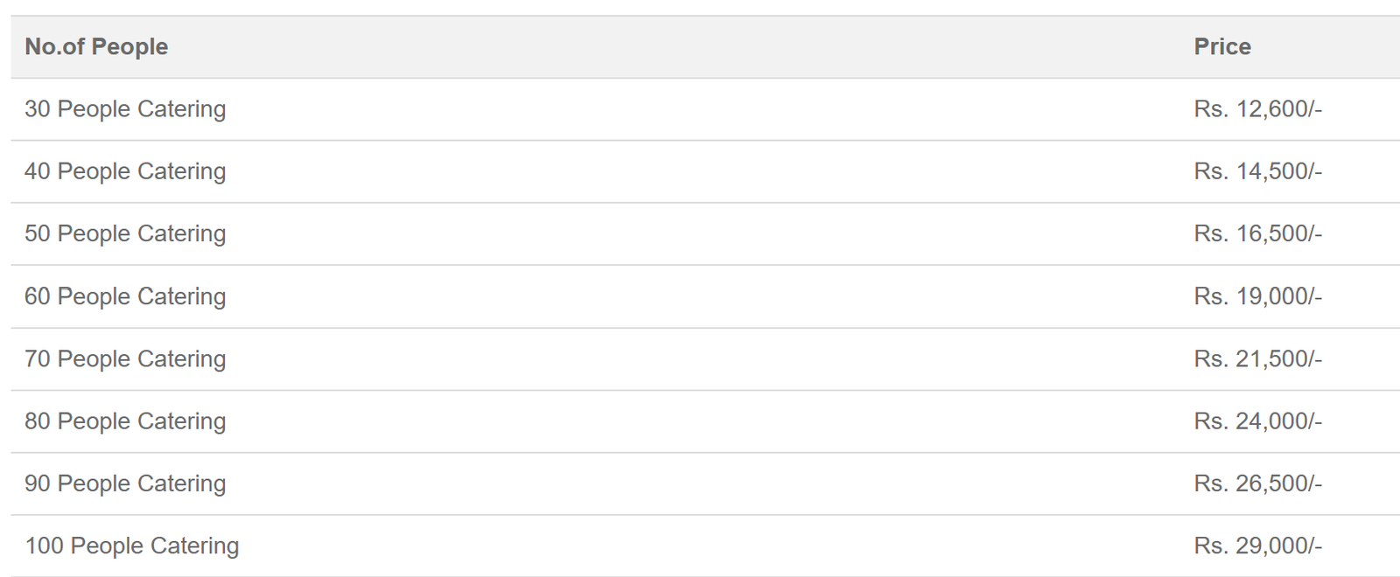
Task: Choose the "50 People Catering" entry
Action: 125,233
